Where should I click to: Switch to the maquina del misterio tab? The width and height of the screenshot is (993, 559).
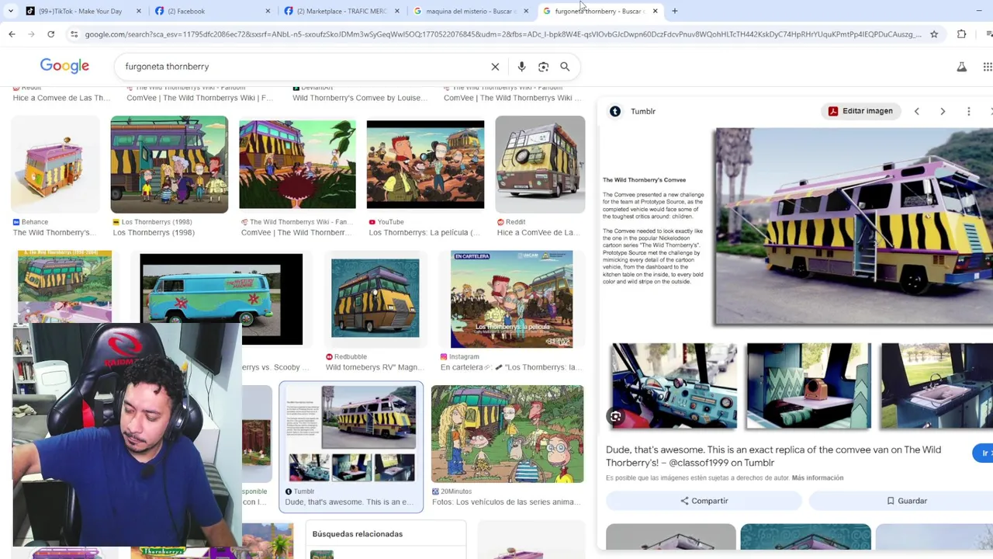click(470, 11)
